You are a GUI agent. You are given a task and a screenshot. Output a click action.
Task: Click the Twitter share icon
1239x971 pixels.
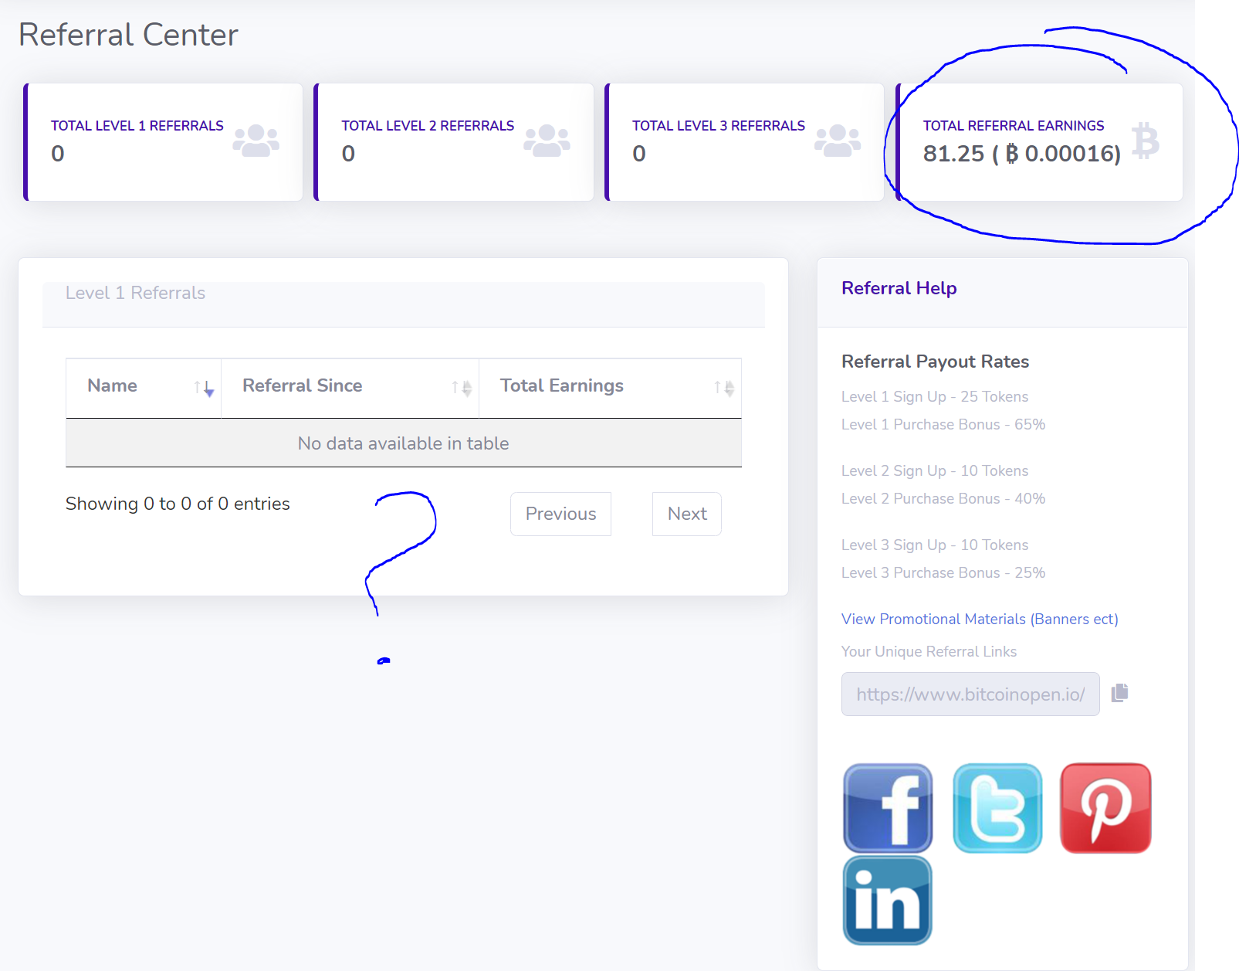tap(997, 808)
